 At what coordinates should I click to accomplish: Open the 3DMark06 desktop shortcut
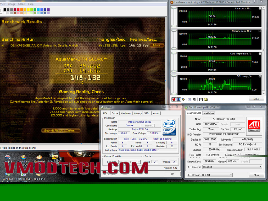39,159
